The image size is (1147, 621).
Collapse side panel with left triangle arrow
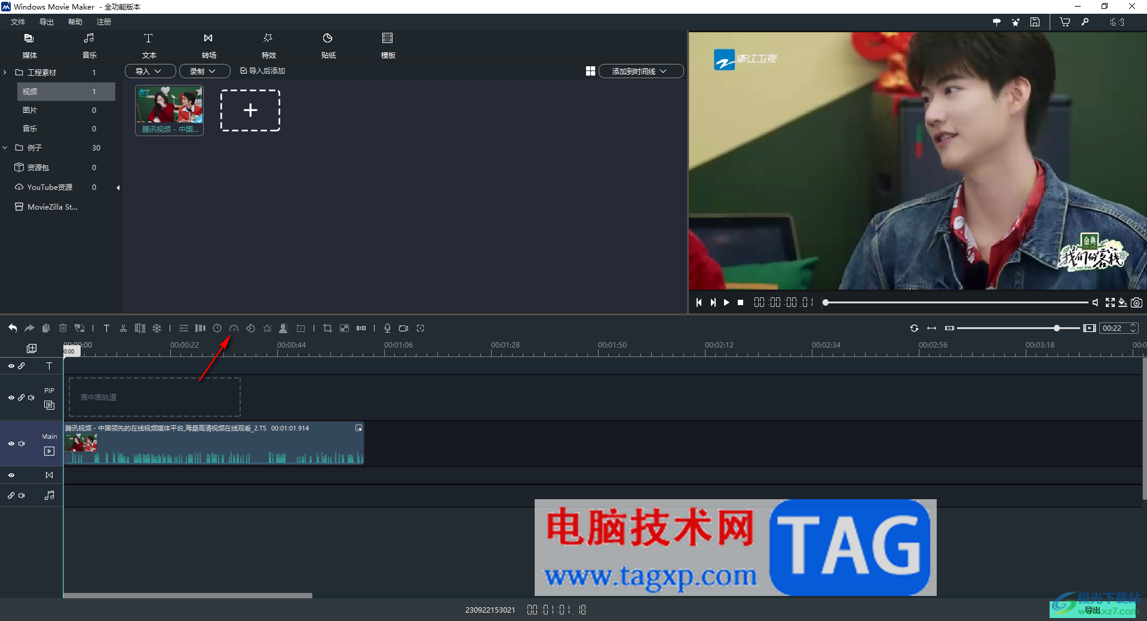coord(118,187)
